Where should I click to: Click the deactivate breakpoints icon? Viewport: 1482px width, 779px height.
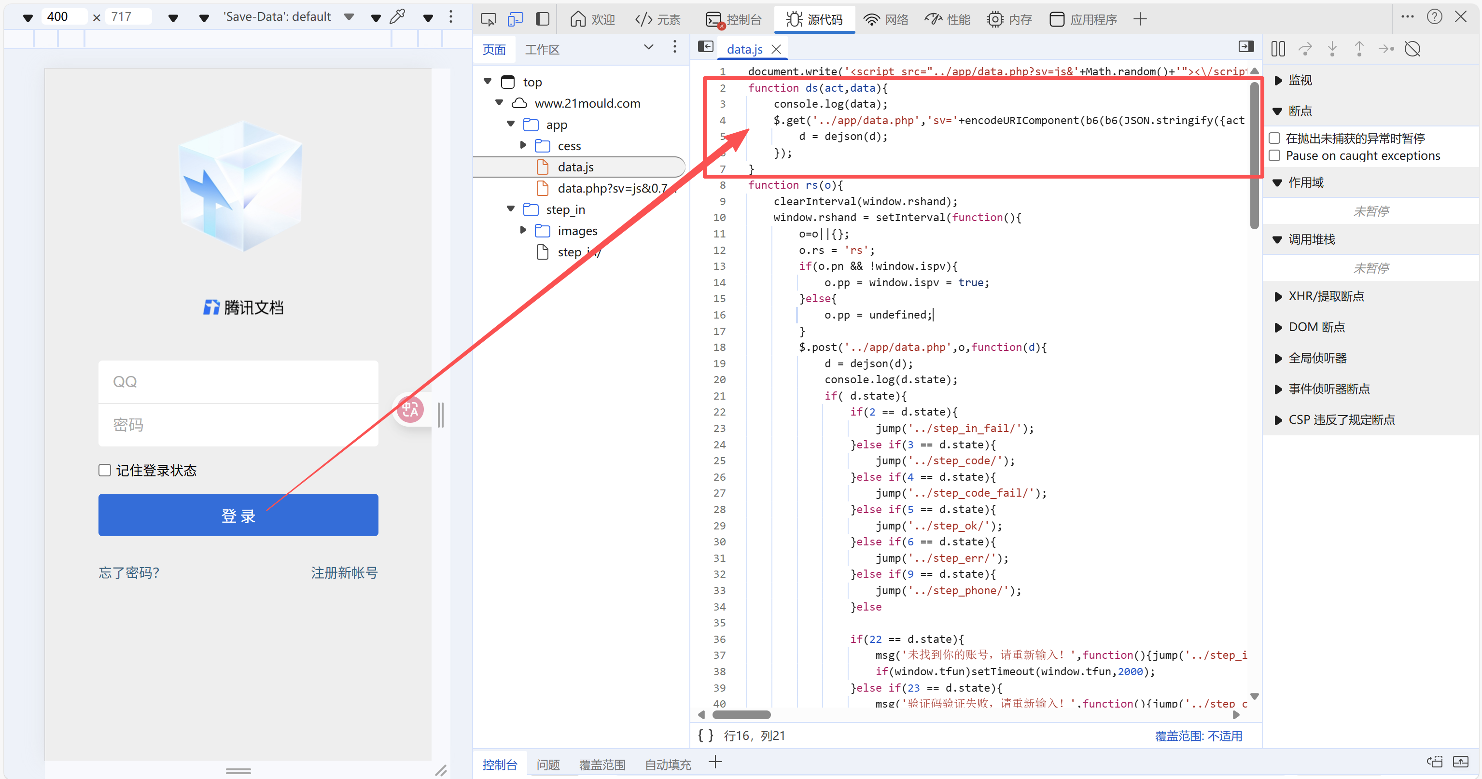coord(1412,49)
